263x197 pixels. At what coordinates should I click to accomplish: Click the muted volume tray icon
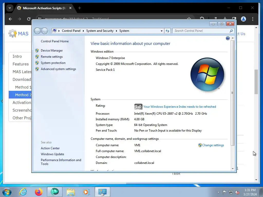click(x=237, y=192)
